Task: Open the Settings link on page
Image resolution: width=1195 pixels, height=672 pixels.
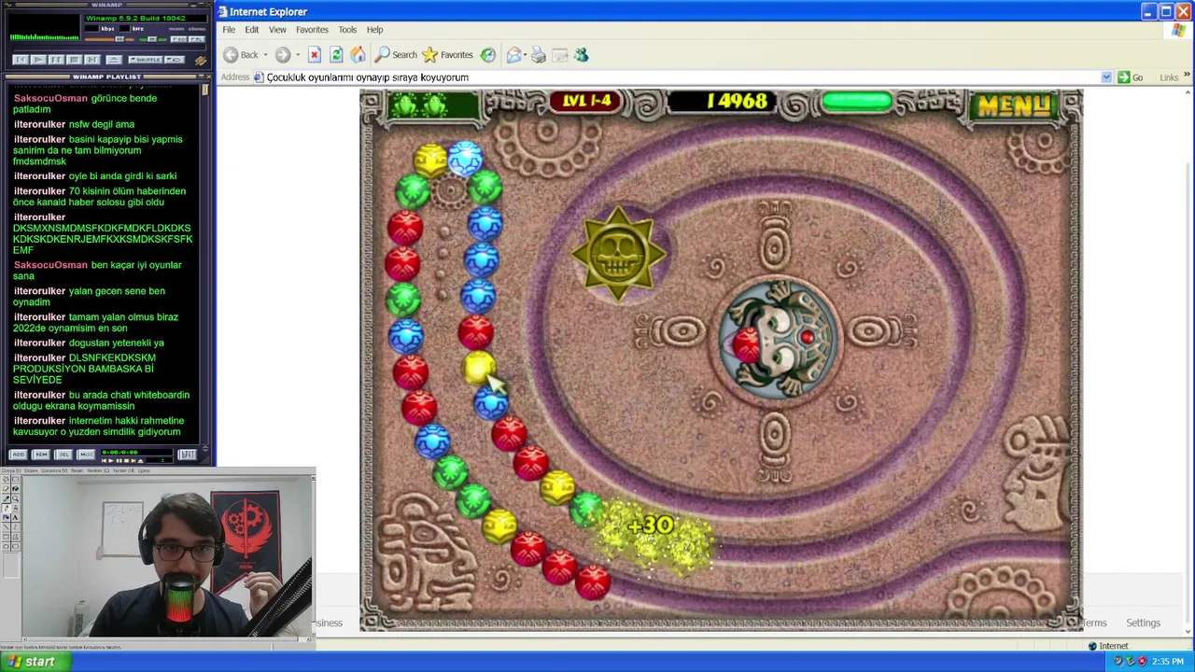Action: pos(1143,623)
